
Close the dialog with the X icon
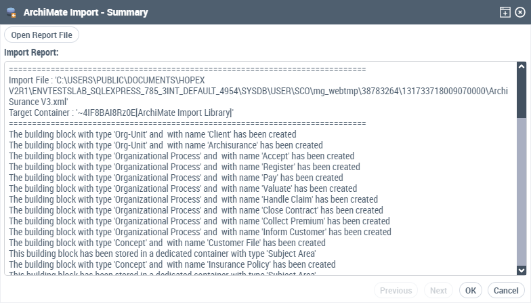[x=519, y=12]
